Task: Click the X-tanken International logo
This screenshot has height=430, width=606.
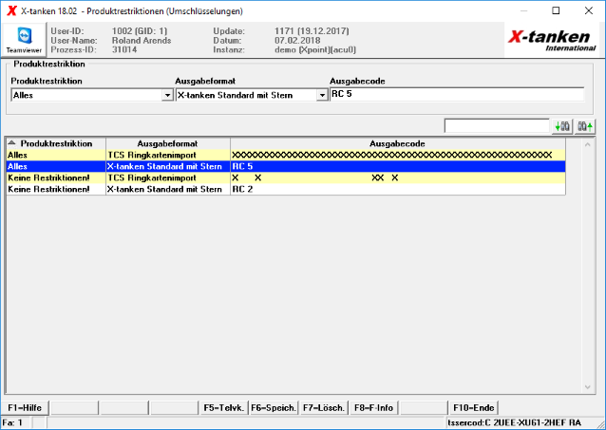Action: pyautogui.click(x=552, y=40)
